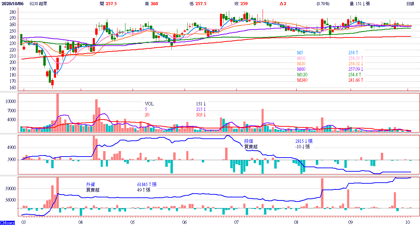Screen dimensions: 420x229
Task: Click the 外資 買賣超 panel label
Action: pyautogui.click(x=93, y=187)
